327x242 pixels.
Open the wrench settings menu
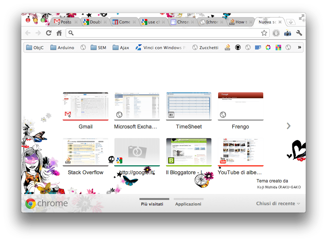tap(299, 33)
